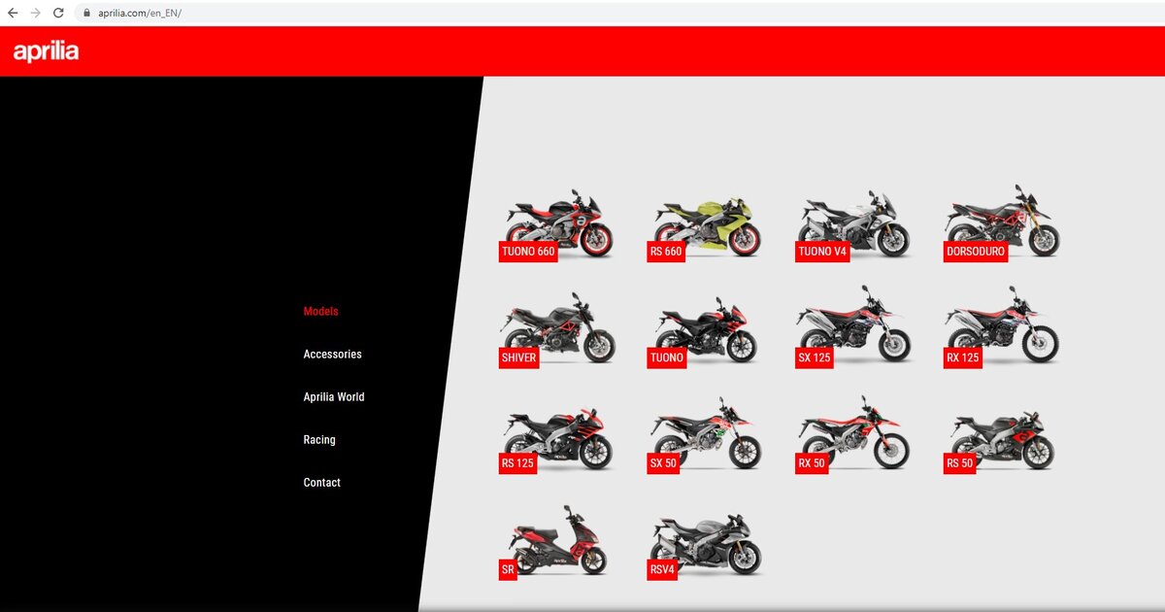Click the aprilia logo
The image size is (1165, 612).
[46, 51]
